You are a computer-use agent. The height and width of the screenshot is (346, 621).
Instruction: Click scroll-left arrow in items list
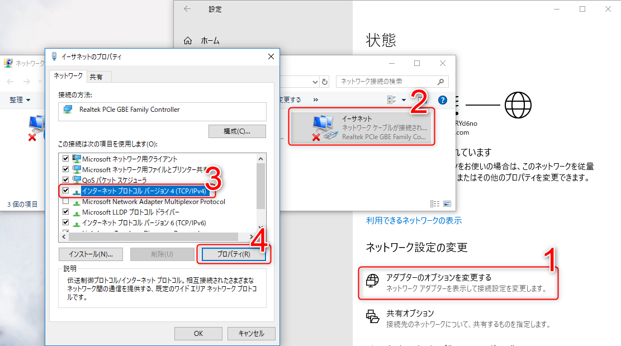click(64, 237)
